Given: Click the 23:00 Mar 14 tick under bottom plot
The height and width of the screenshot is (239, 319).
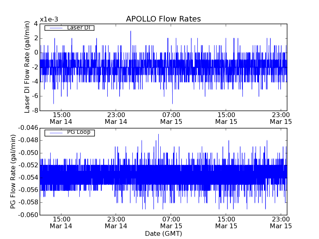Looking at the screenshot, I should point(116,222).
